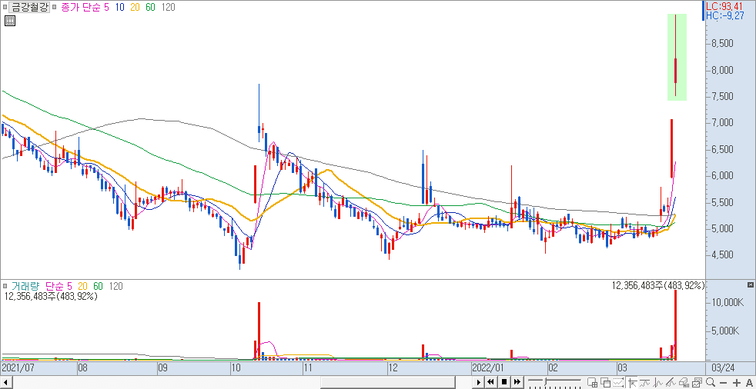Image resolution: width=756 pixels, height=389 pixels.
Task: Click the pink 5-day price moving average label
Action: click(x=106, y=7)
